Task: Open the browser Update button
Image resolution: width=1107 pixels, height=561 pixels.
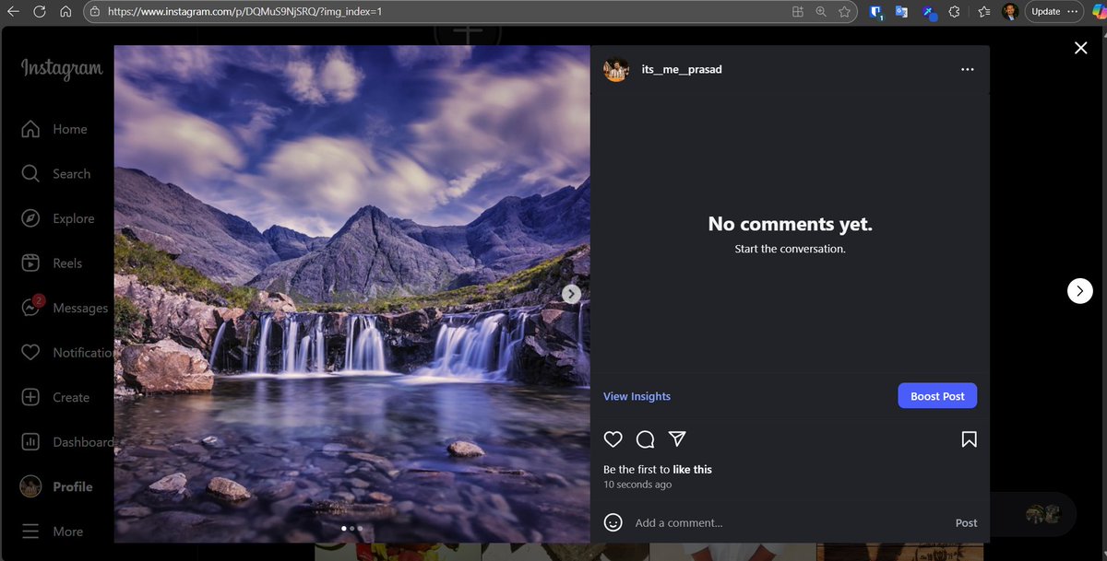Action: [1048, 11]
